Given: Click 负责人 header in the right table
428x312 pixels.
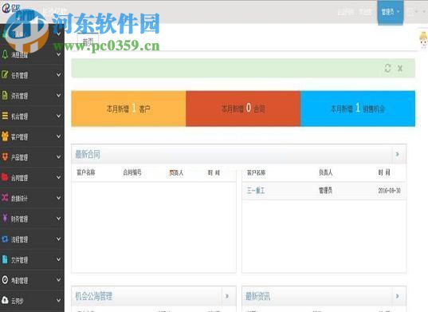Looking at the screenshot, I should (x=326, y=172).
